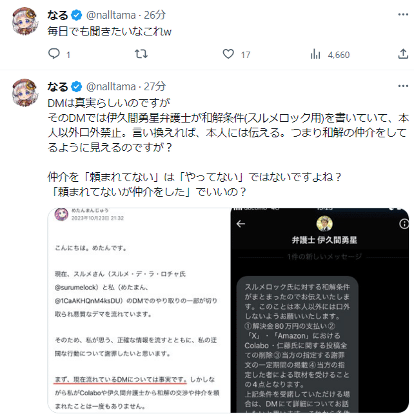414x414 pixels.
Task: Open なる avatar on the second tweet
Action: [x=25, y=93]
